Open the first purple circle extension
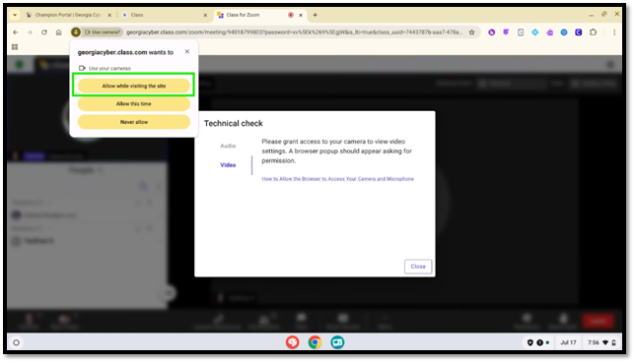Screen dimensions: 635x363 492,32
